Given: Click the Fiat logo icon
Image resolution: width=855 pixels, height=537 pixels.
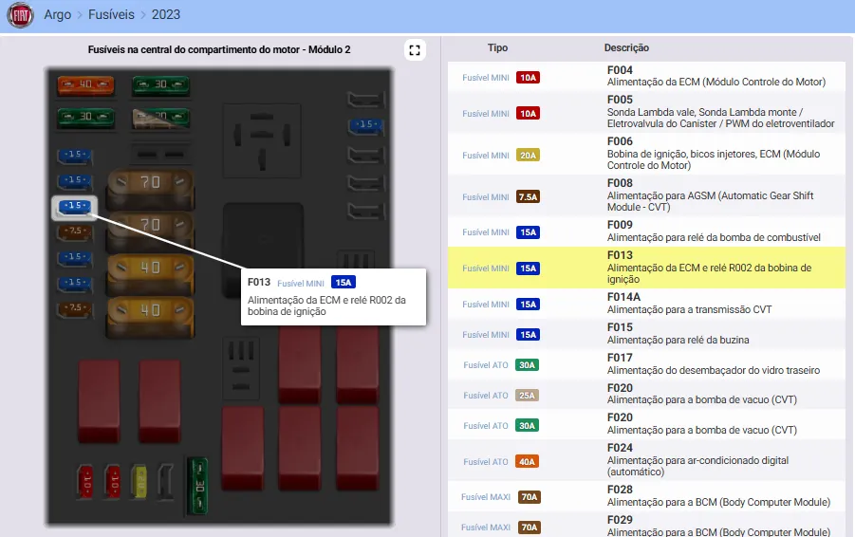Looking at the screenshot, I should 21,15.
